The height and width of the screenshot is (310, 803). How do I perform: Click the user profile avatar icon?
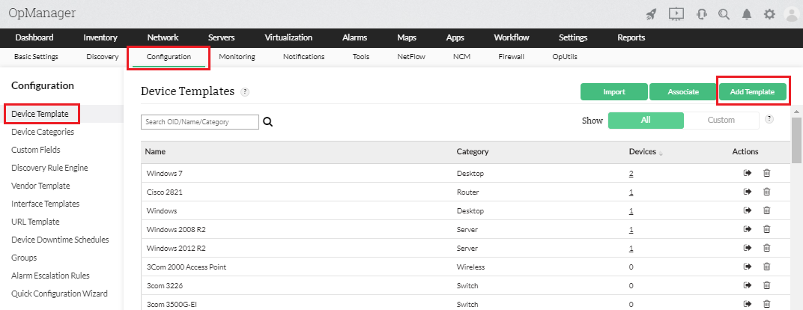click(x=791, y=13)
